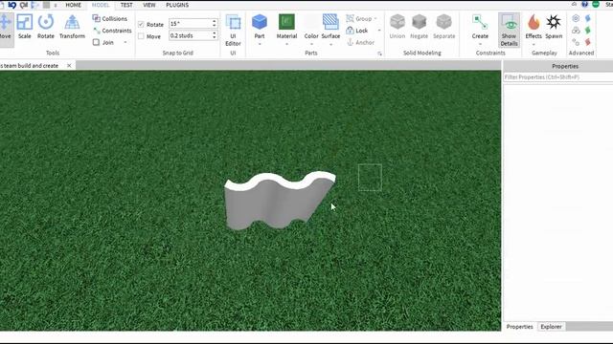The width and height of the screenshot is (613, 344).
Task: Expand the Part dropdown arrow
Action: coord(260,44)
